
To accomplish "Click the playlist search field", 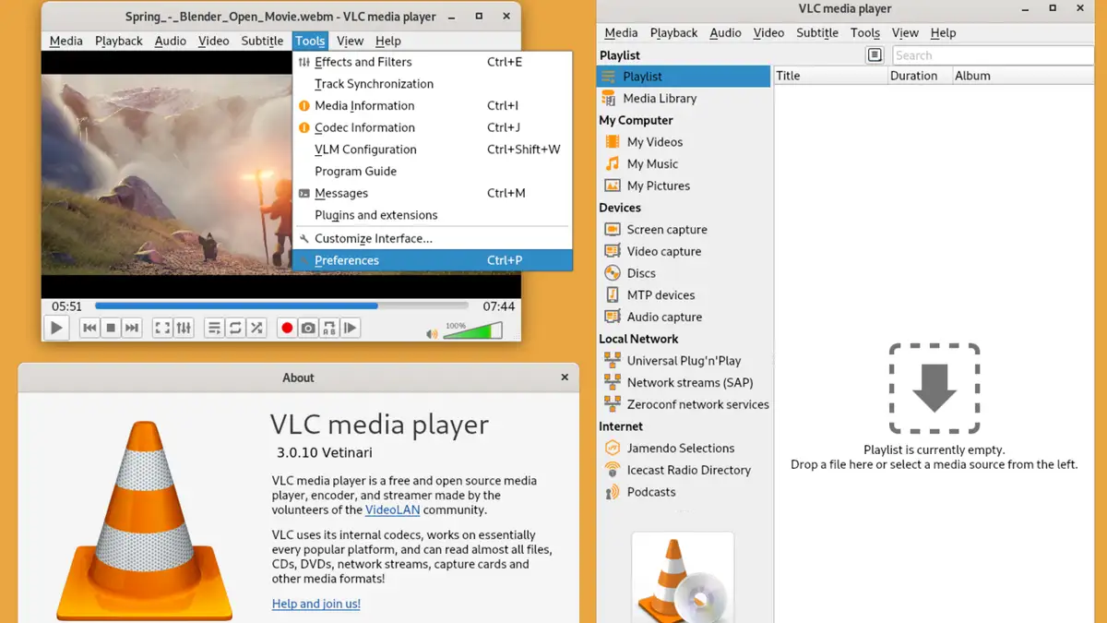I will 993,55.
